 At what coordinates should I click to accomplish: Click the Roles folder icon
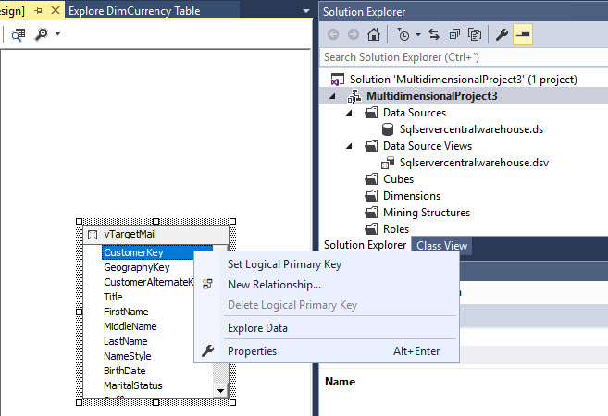[371, 229]
